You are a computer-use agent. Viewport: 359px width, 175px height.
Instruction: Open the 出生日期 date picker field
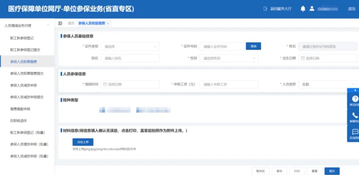[x=328, y=58]
